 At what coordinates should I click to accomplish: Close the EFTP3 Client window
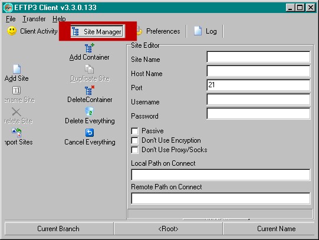[x=311, y=8]
